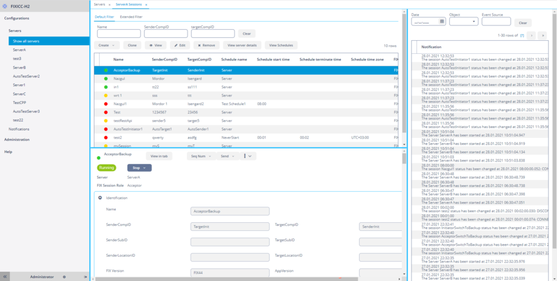The height and width of the screenshot is (281, 557).
Task: Close the ServerA Sessions tab
Action: pos(146,4)
